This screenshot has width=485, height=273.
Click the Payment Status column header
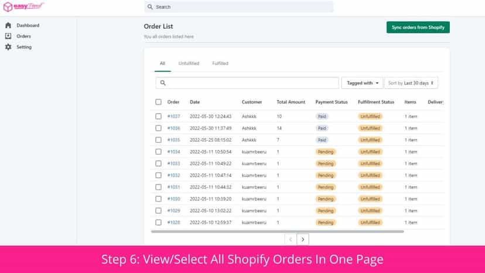332,102
